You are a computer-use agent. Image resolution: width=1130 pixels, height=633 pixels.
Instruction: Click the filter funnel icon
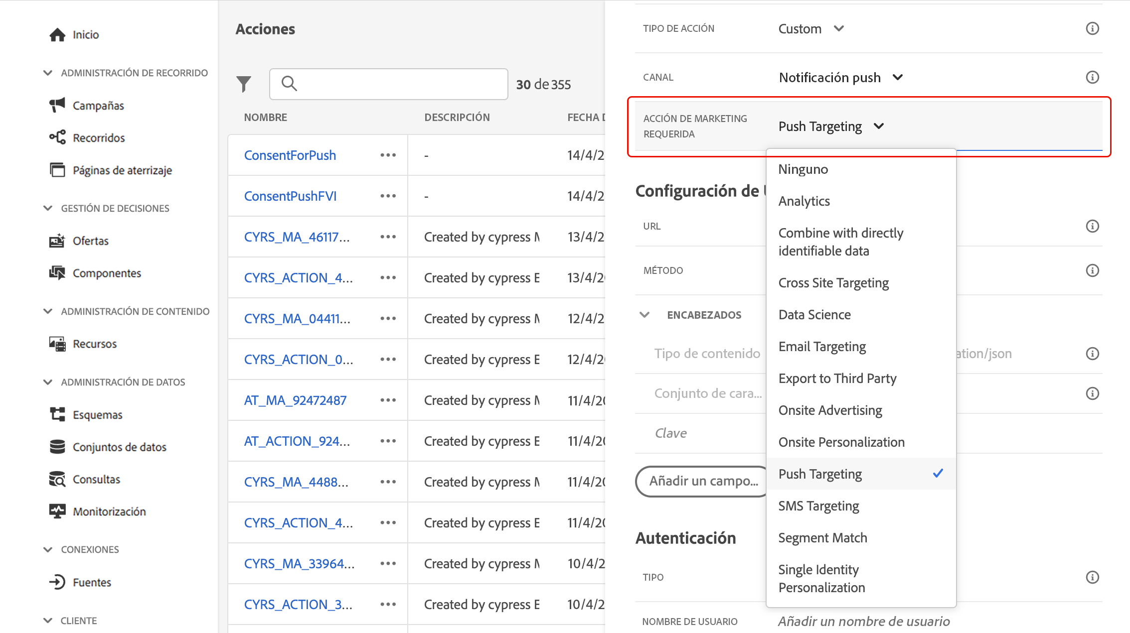pyautogui.click(x=244, y=84)
